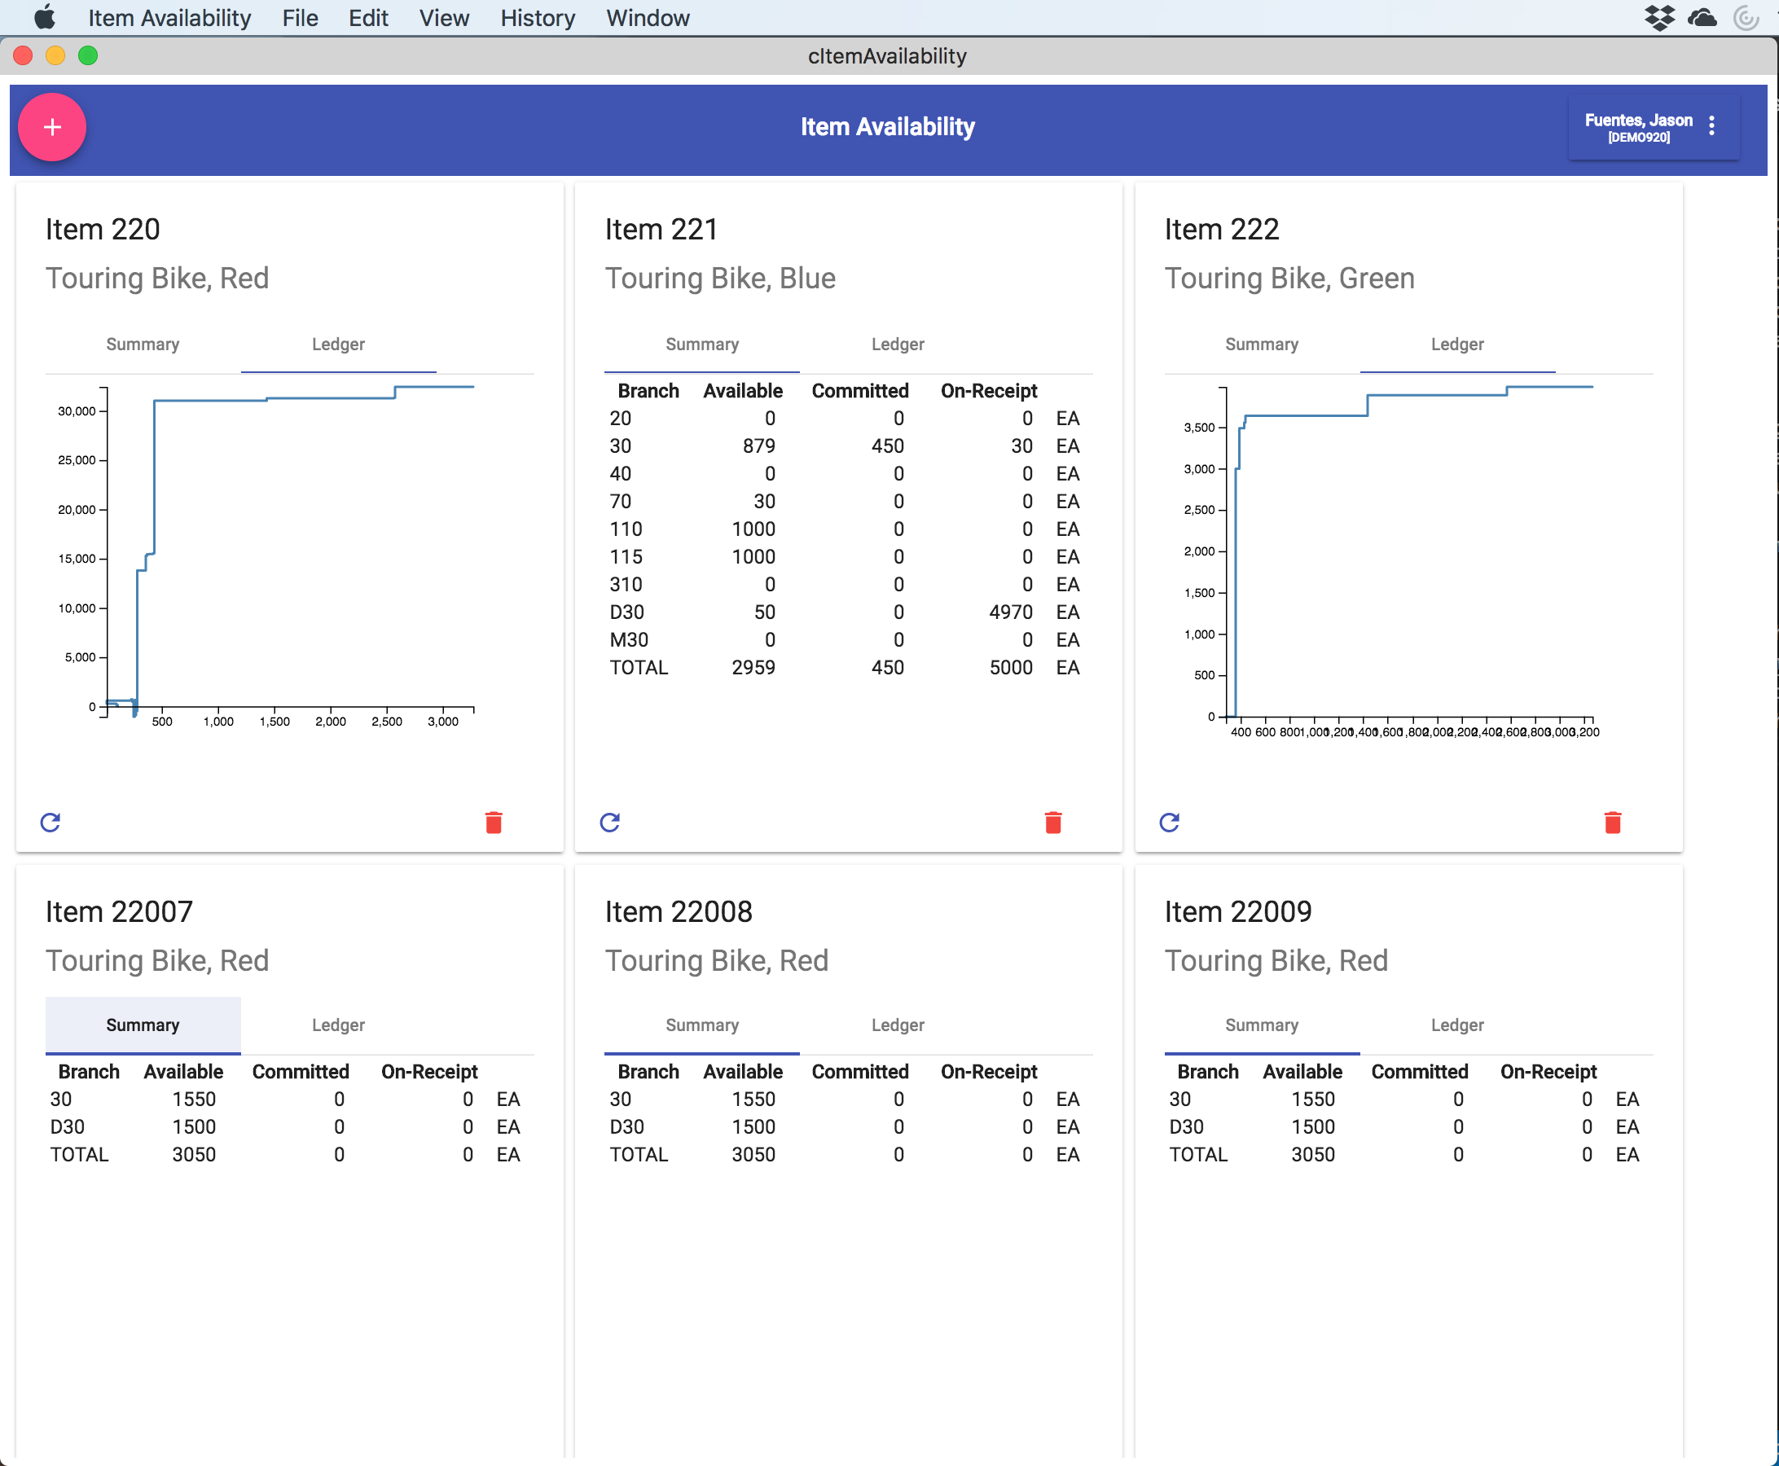Click the refresh icon on Item 222
This screenshot has height=1466, width=1779.
(x=1169, y=820)
